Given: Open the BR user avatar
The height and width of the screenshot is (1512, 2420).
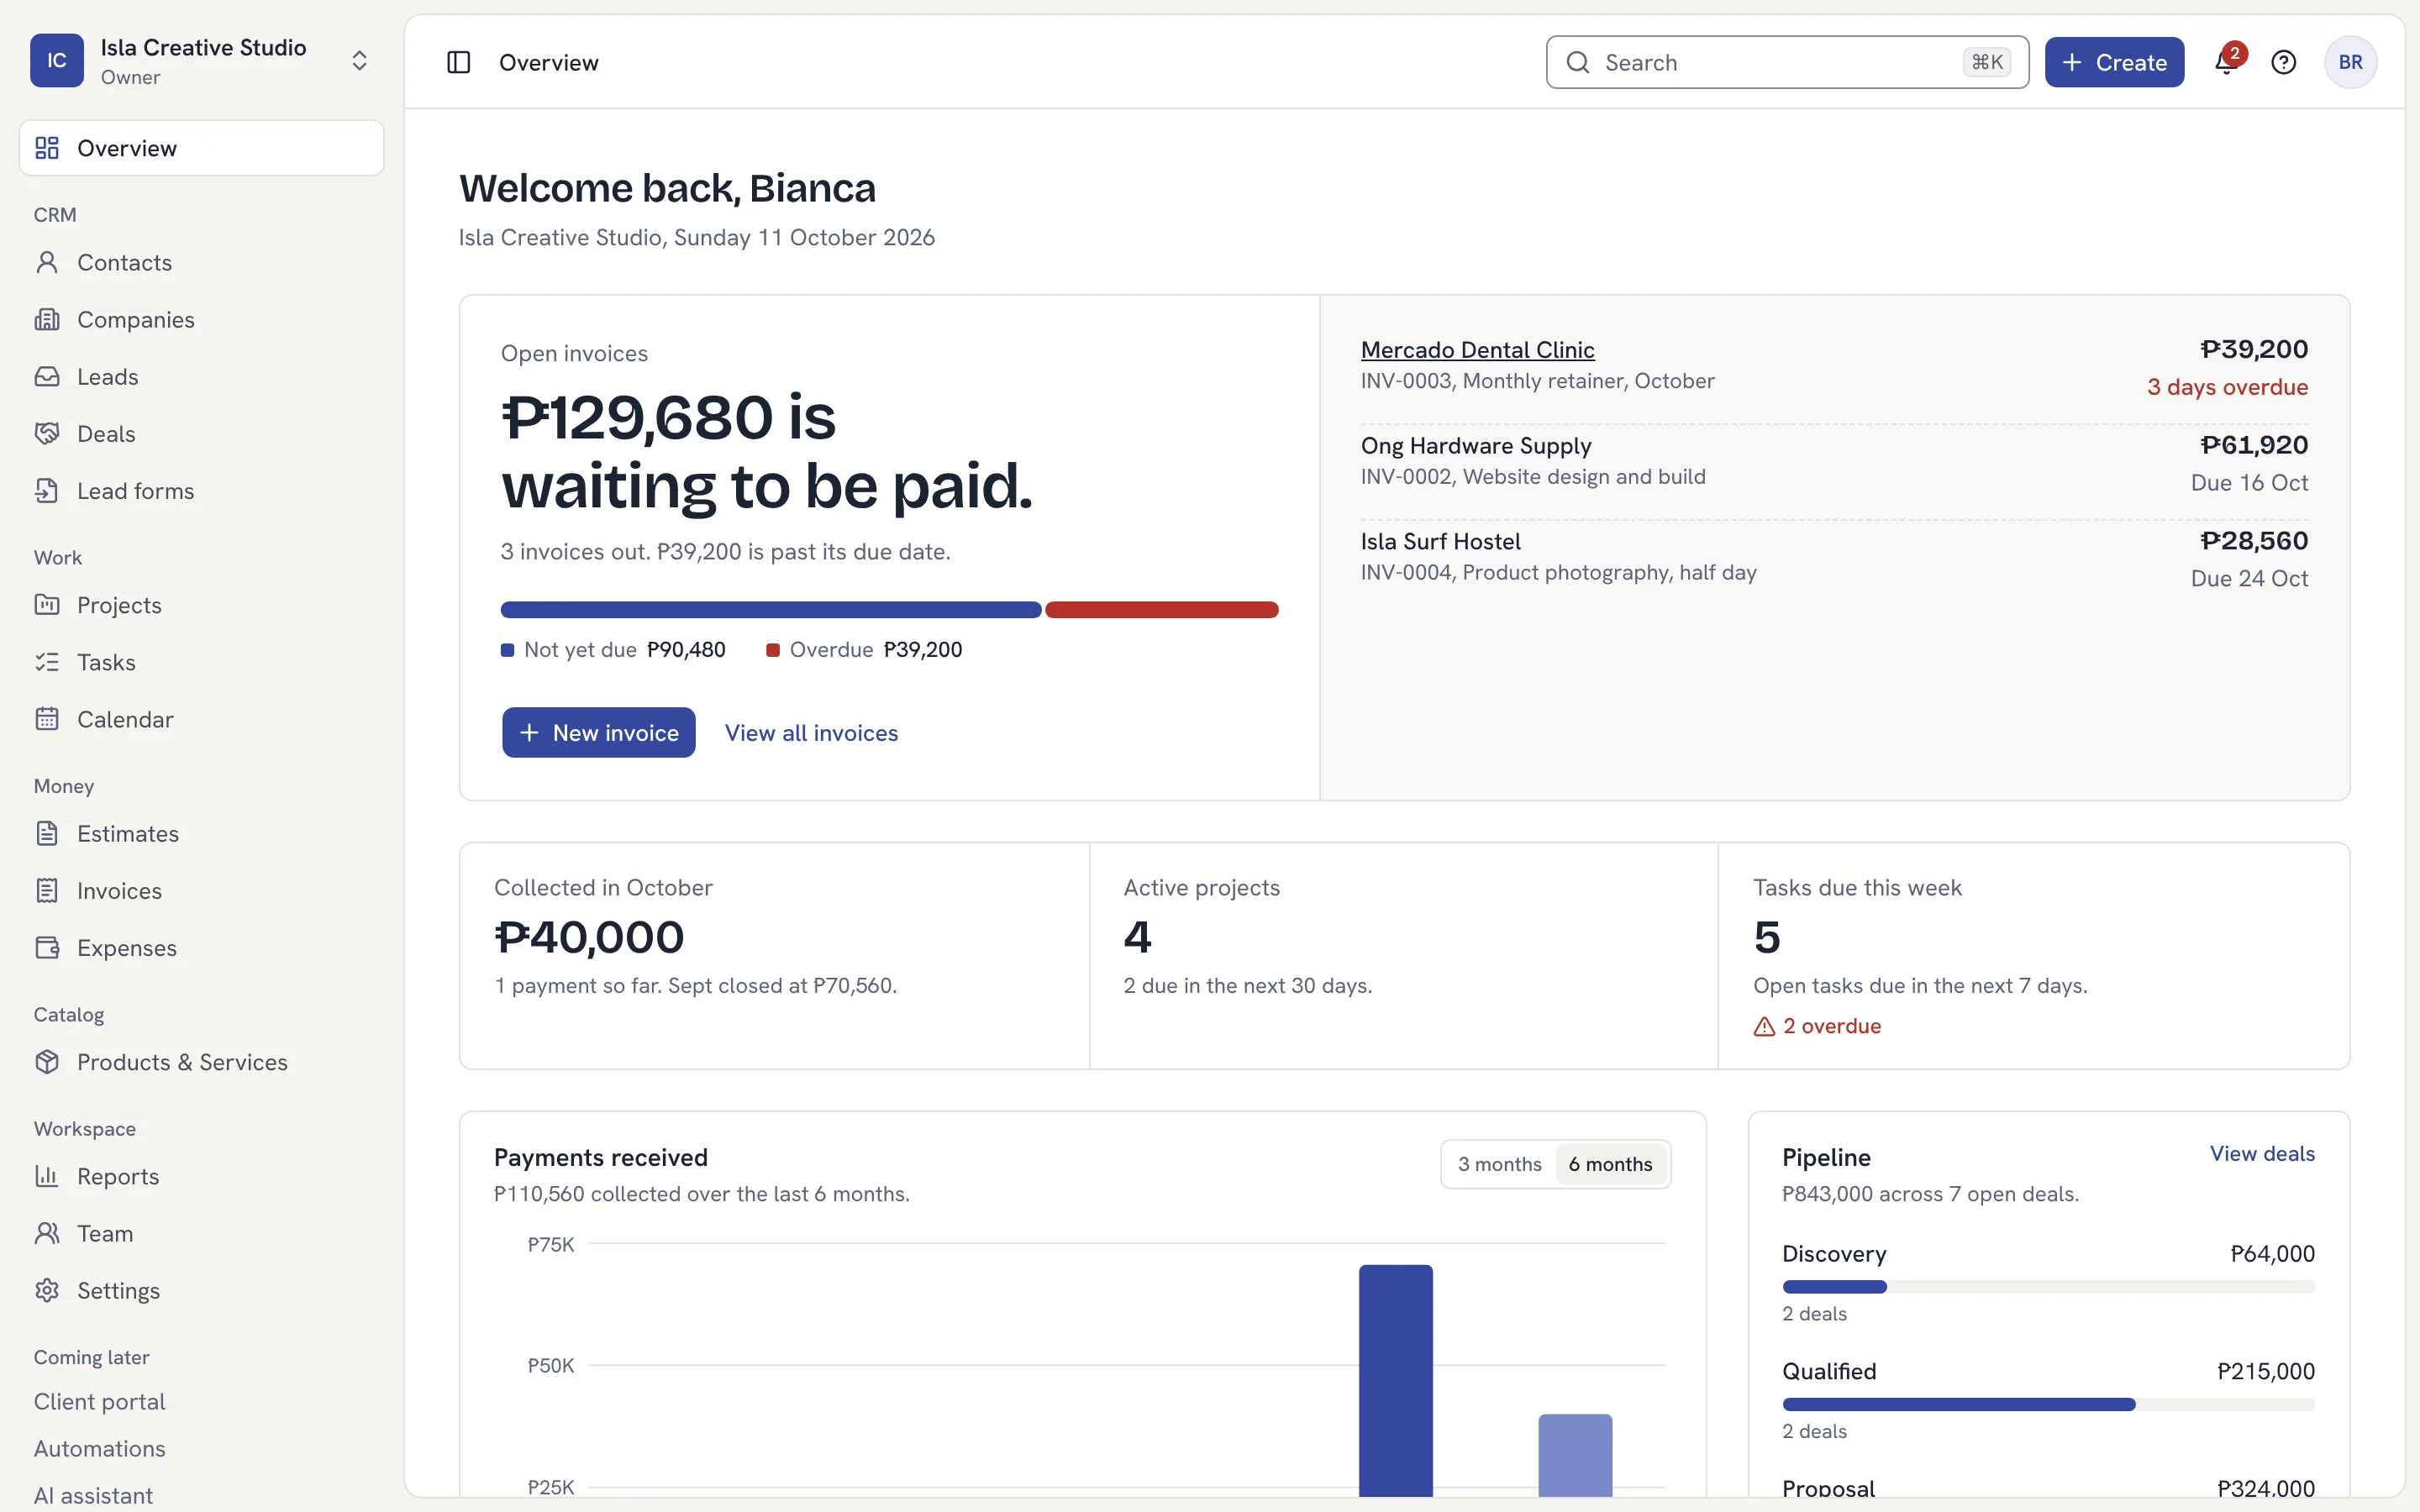Looking at the screenshot, I should 2350,62.
